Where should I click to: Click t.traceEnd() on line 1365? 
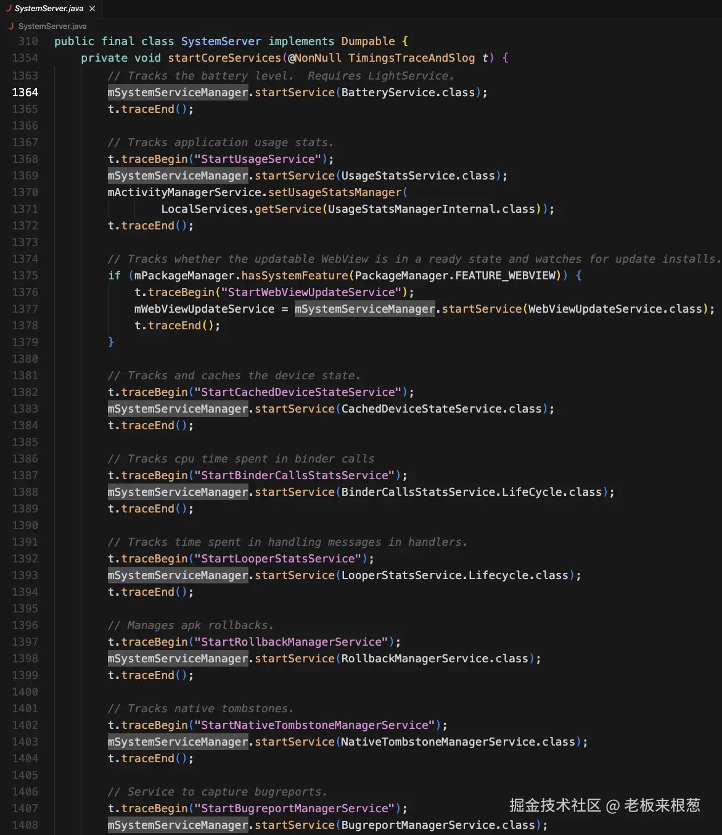coord(150,109)
